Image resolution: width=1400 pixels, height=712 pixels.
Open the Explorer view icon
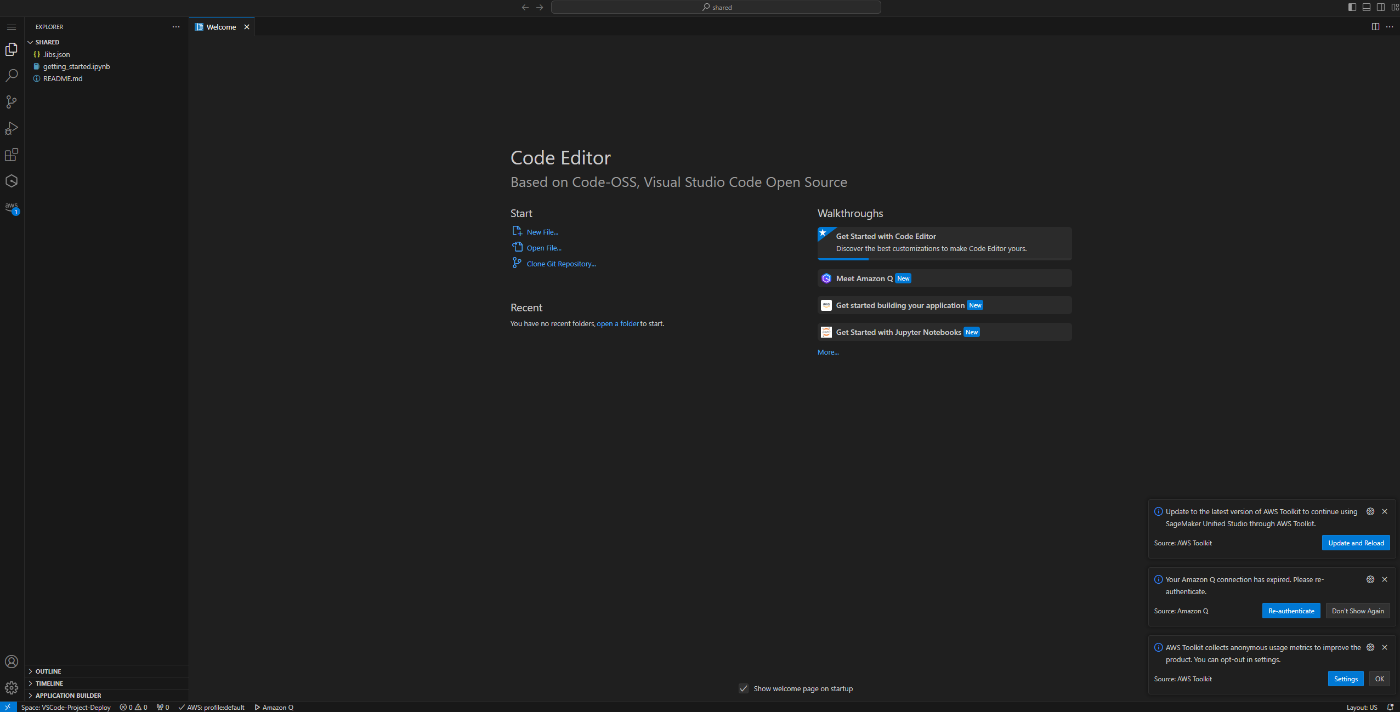[x=12, y=49]
